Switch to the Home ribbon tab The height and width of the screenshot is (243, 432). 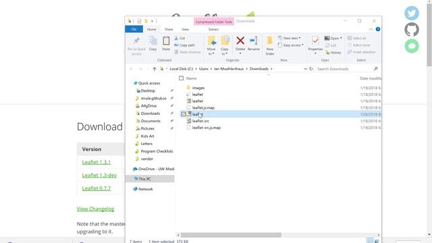pyautogui.click(x=151, y=29)
